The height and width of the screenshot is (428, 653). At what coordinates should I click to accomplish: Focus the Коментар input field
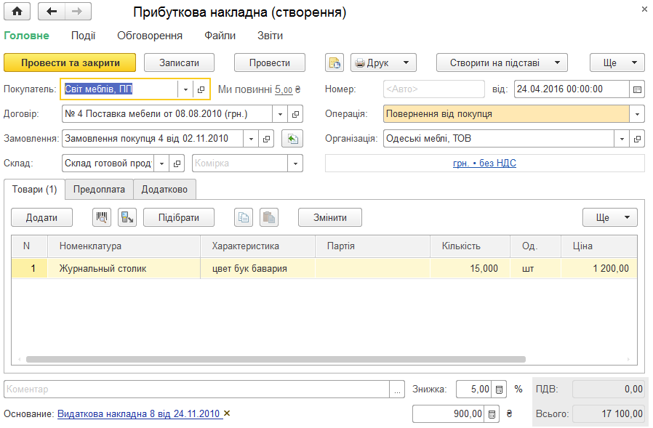pyautogui.click(x=196, y=389)
